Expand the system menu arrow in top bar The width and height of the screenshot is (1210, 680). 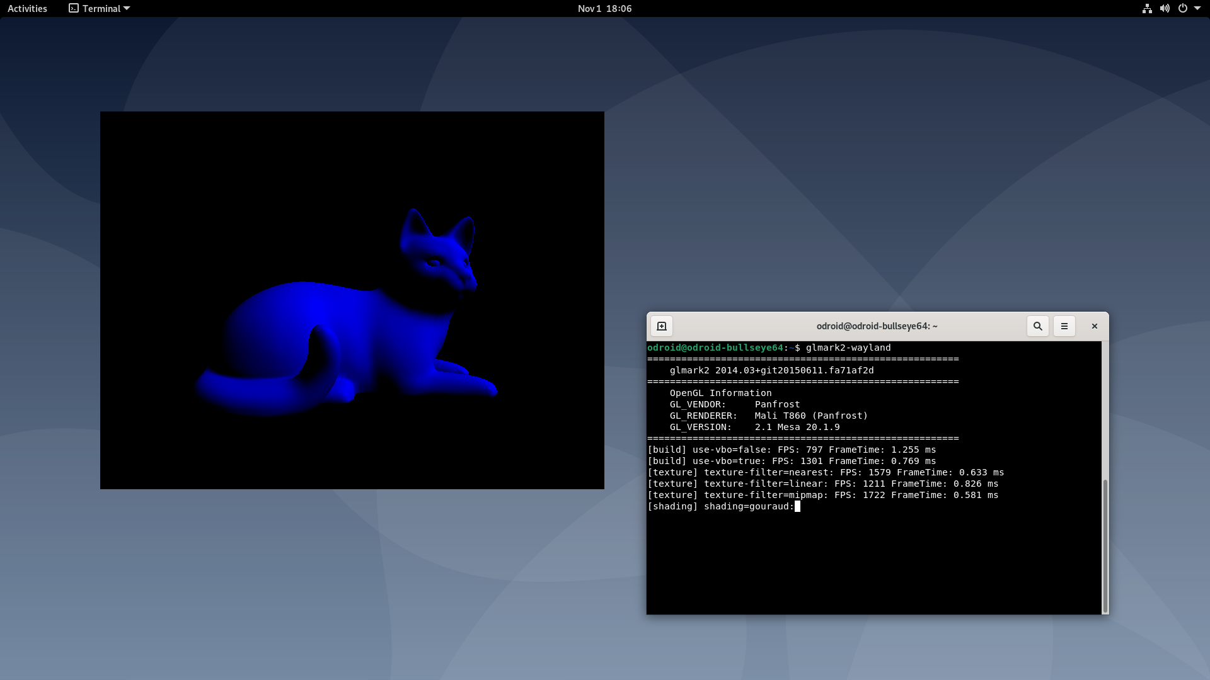coord(1197,8)
